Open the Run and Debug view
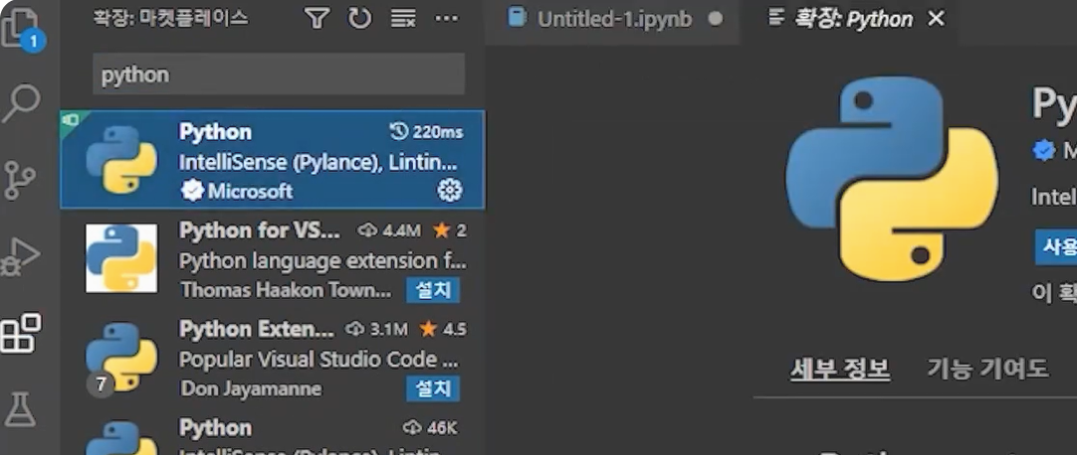This screenshot has width=1077, height=455. pyautogui.click(x=21, y=256)
